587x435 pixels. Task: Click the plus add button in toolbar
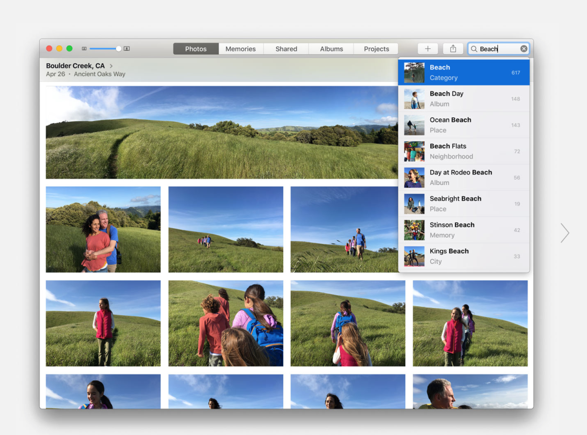point(428,49)
